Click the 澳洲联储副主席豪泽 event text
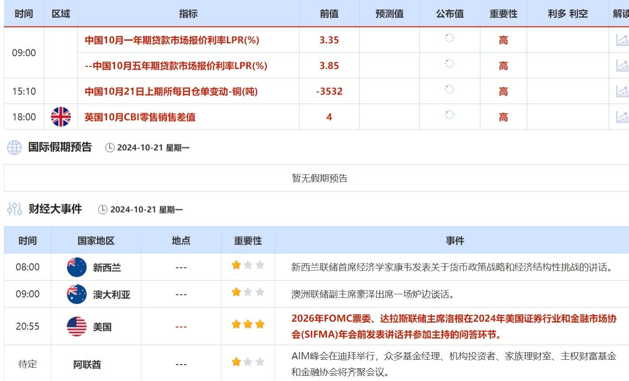This screenshot has width=629, height=381. [x=373, y=294]
